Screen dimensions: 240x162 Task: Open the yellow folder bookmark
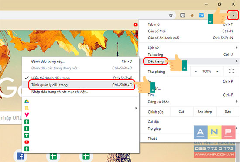click(27, 108)
